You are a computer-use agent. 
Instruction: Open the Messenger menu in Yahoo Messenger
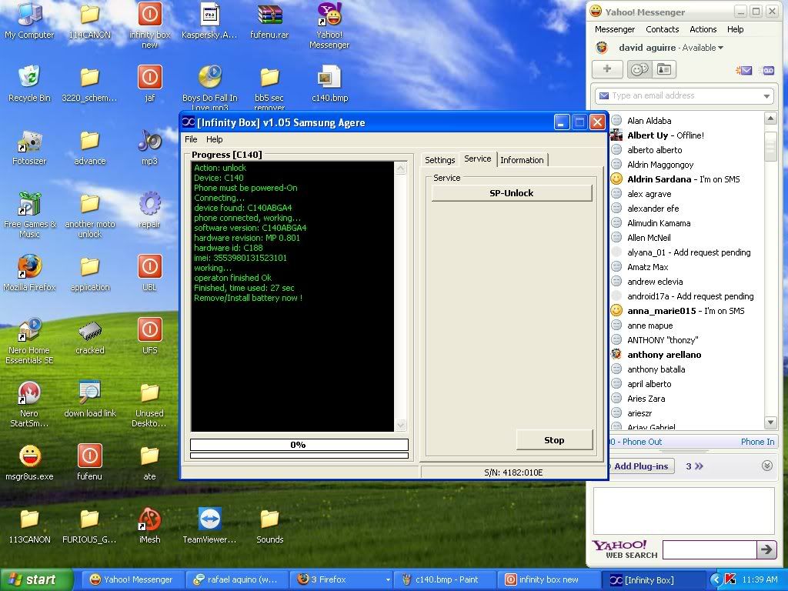615,29
